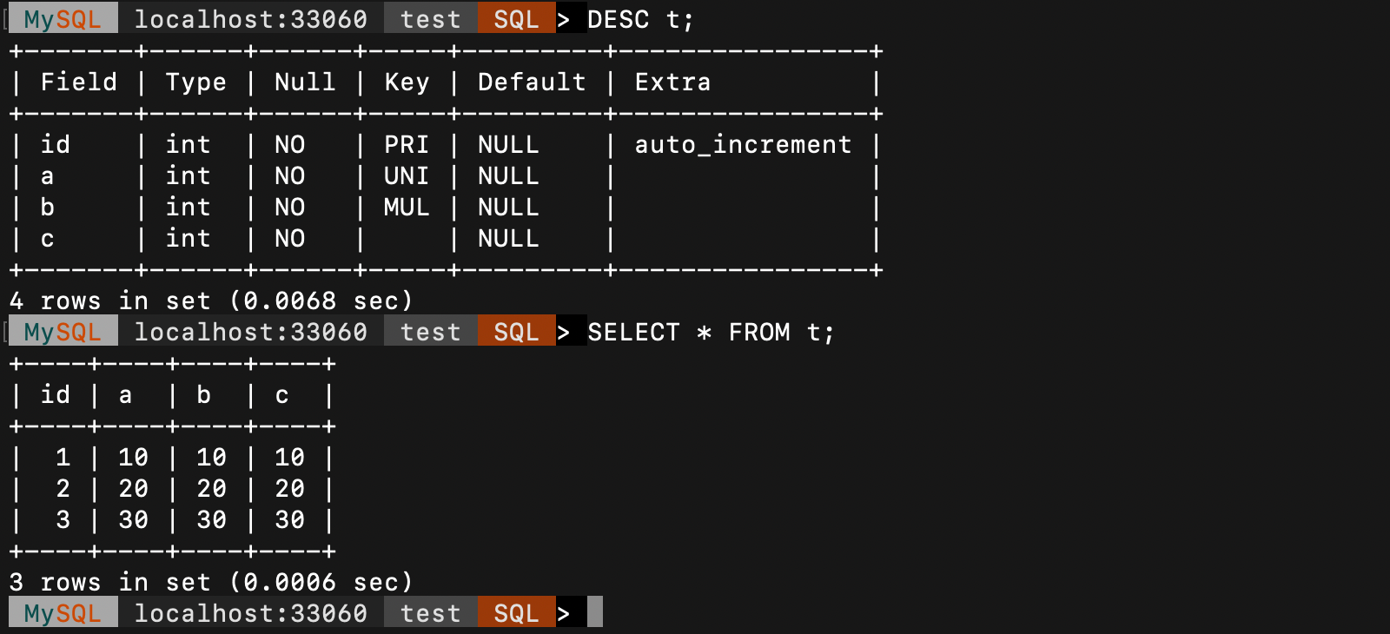Click the PRI key value

406,144
